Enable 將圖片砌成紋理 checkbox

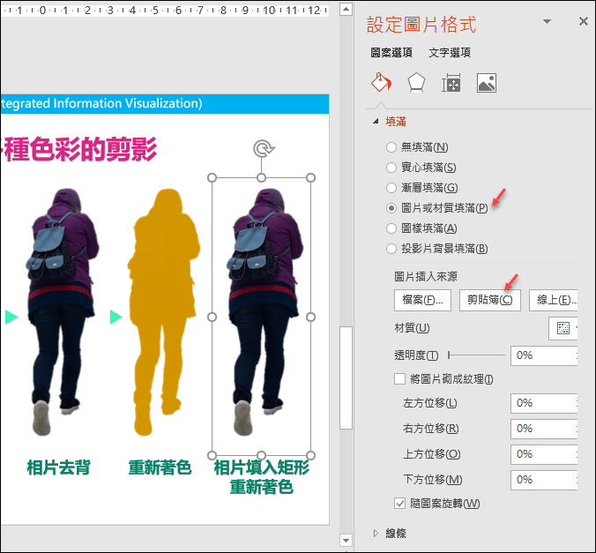[x=399, y=378]
